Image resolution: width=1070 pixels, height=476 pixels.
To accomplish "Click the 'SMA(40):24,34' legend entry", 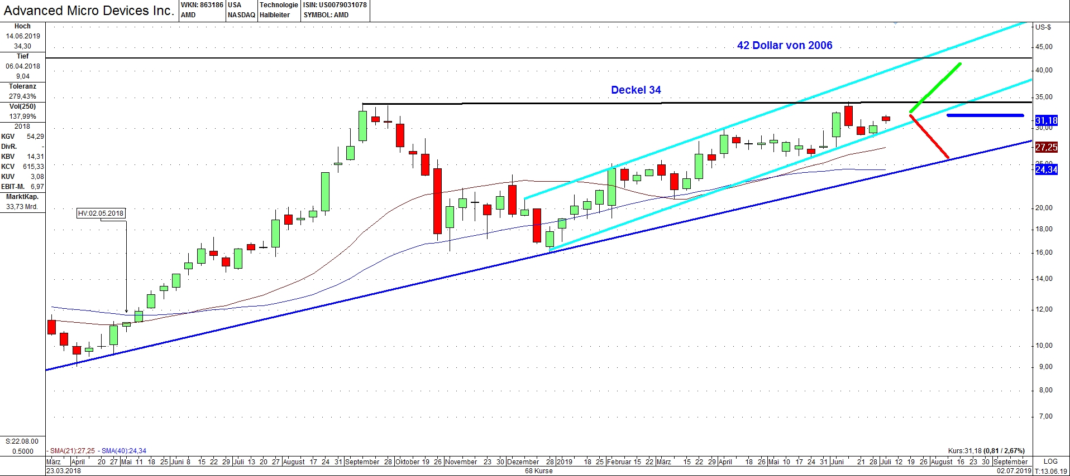I will [124, 451].
